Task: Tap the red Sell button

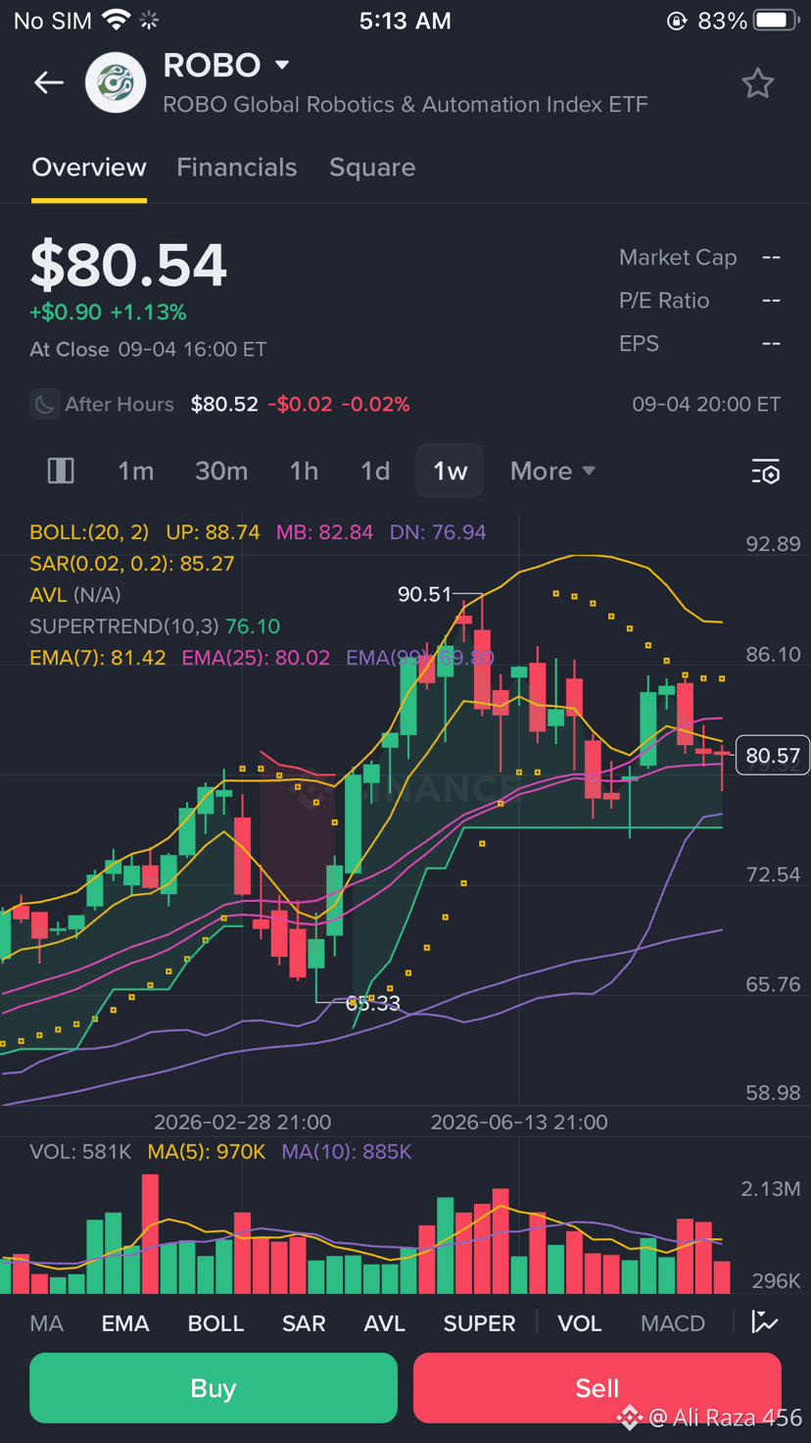Action: (x=597, y=1388)
